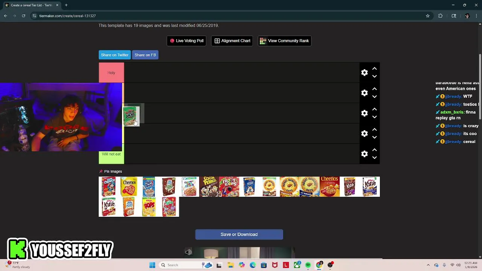482x271 pixels.
Task: Pick the Cap'n Crunch cereal image
Action: click(108, 187)
